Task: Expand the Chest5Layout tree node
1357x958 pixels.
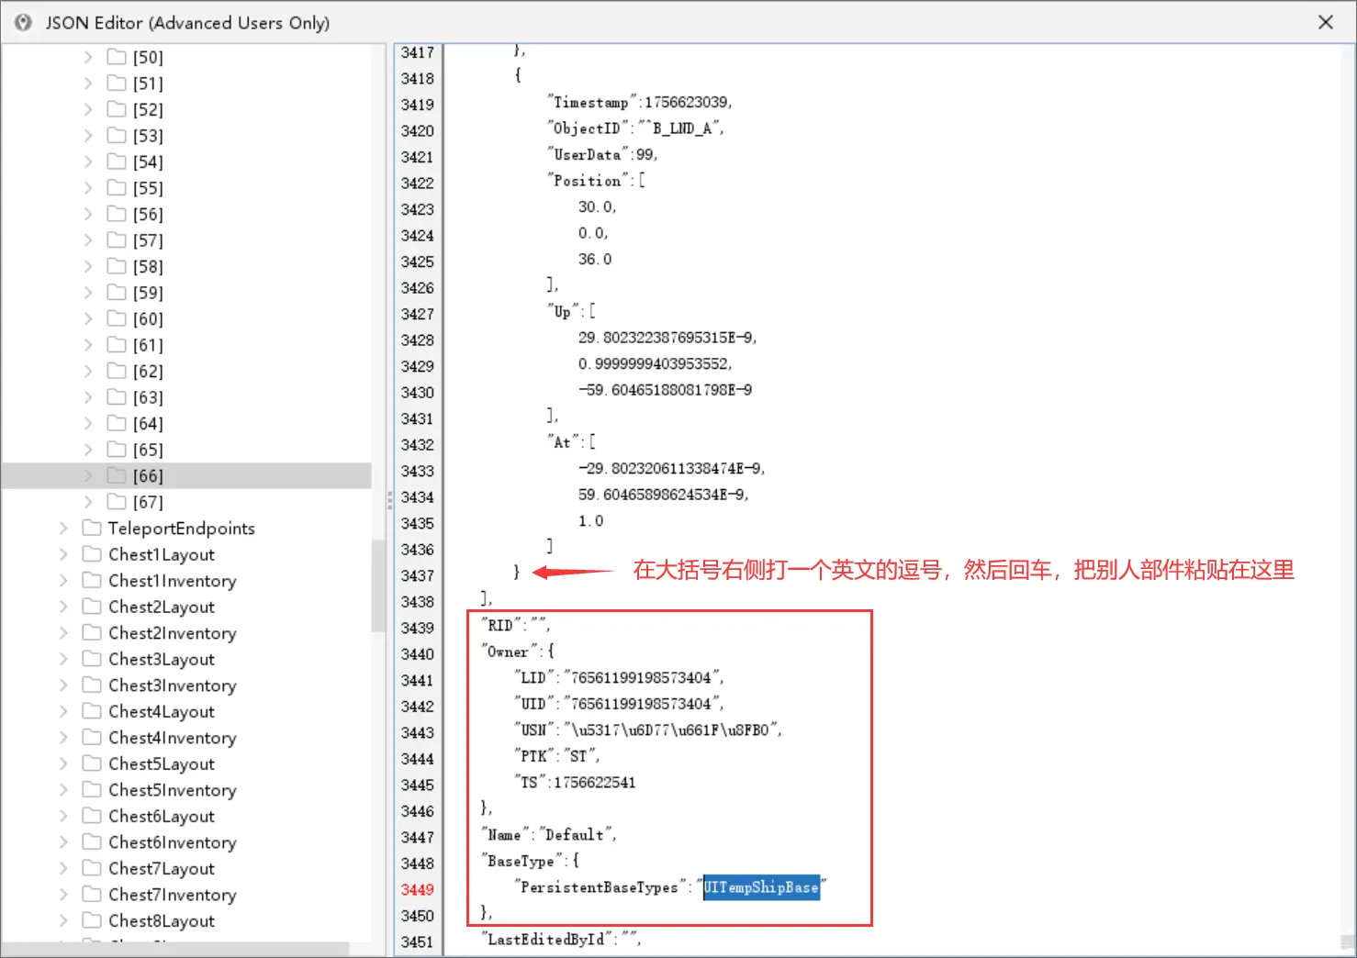Action: (x=63, y=763)
